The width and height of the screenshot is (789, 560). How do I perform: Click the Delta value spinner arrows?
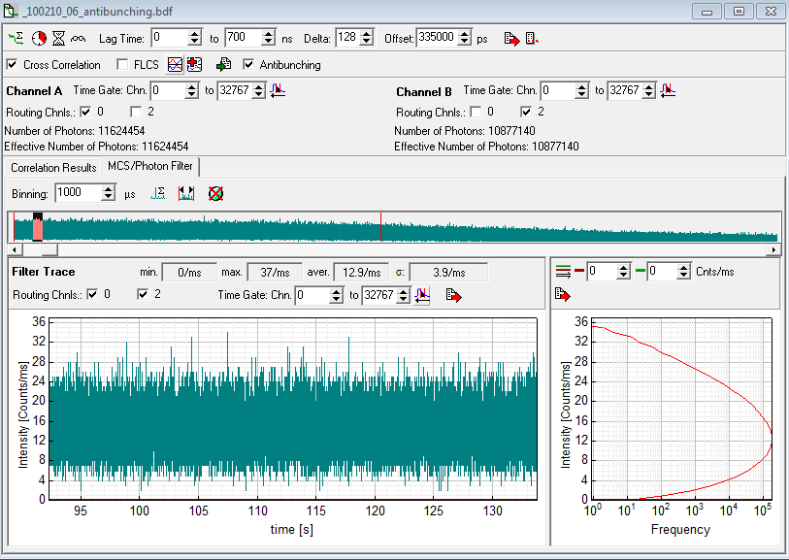(x=366, y=38)
